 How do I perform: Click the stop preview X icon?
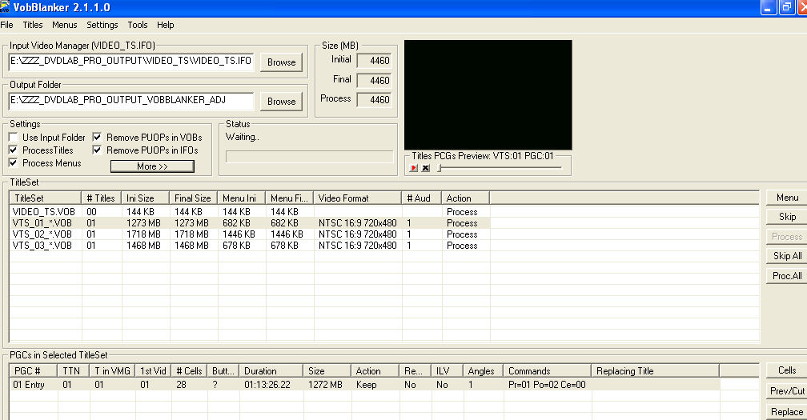click(x=426, y=168)
